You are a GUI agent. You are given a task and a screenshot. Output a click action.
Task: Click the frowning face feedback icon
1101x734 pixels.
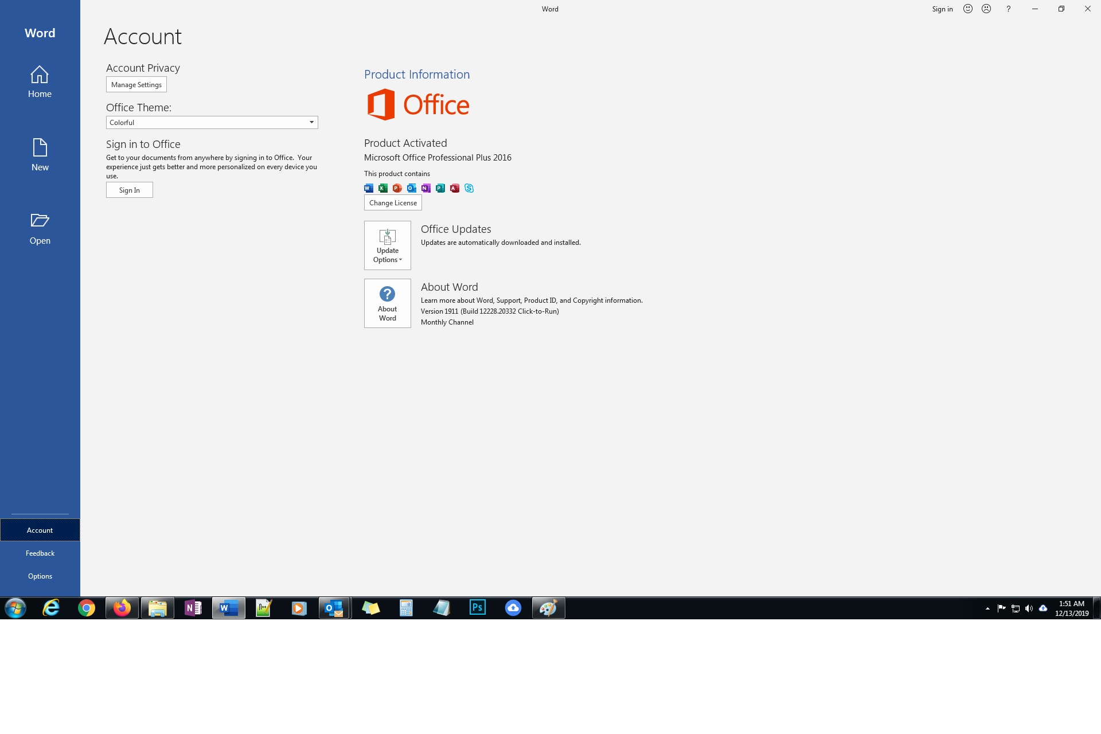pos(986,9)
